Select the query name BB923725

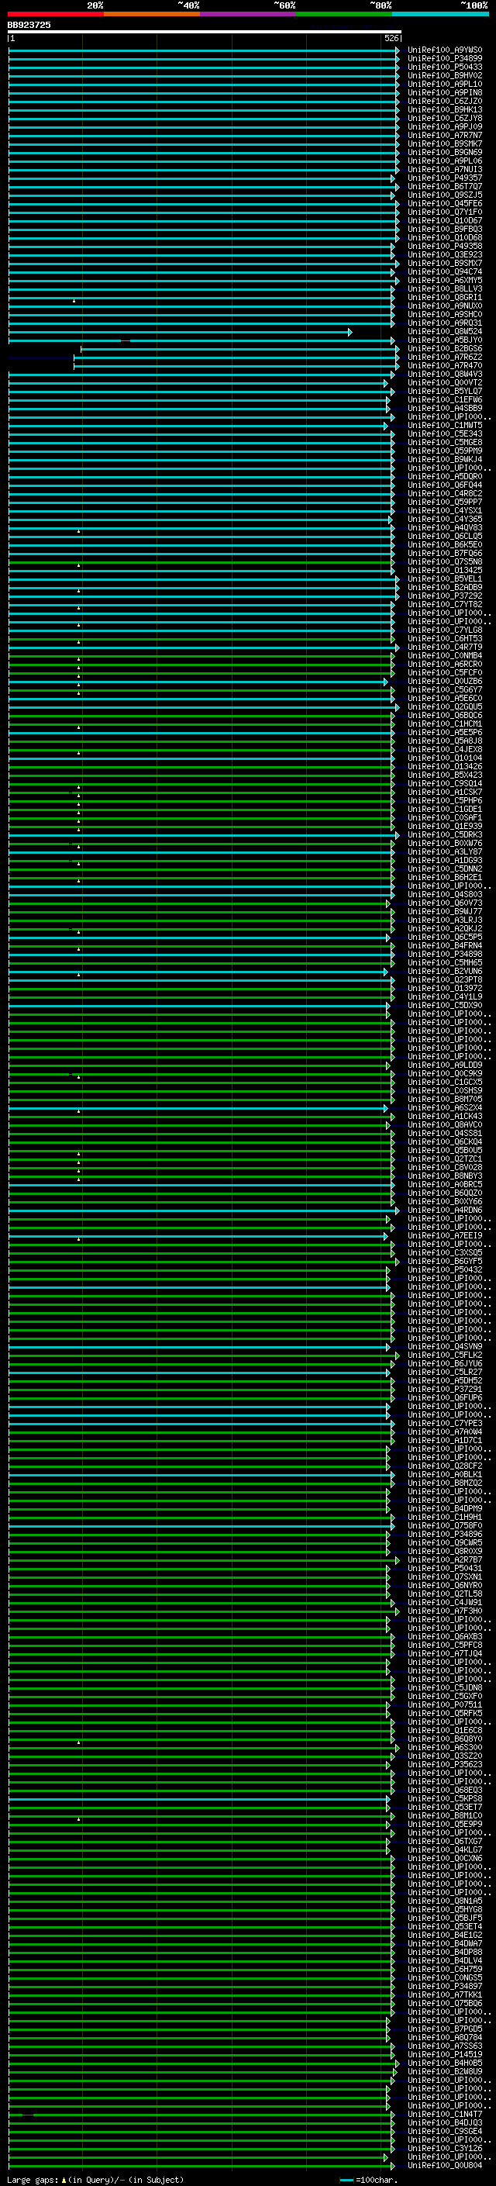click(29, 26)
